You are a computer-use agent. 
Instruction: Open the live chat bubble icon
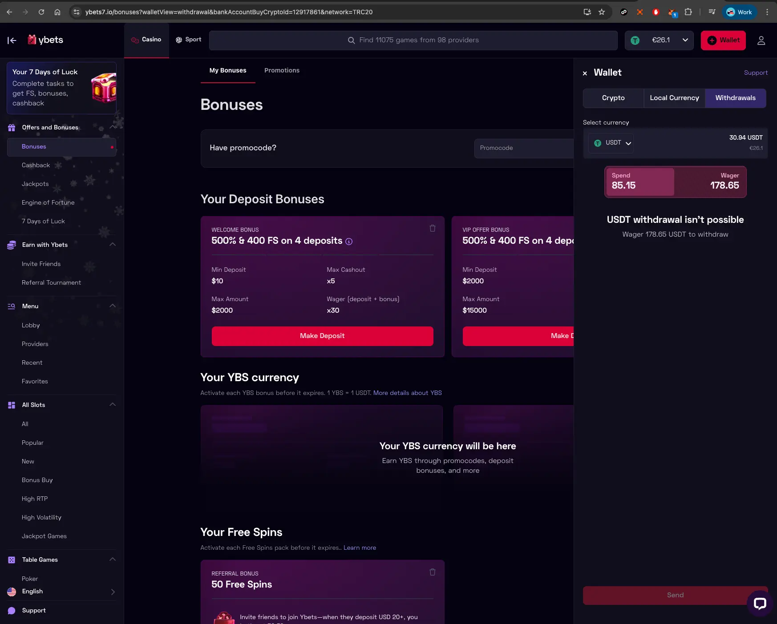[x=760, y=603]
